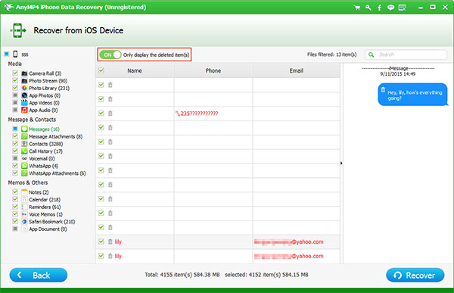Click the sss device phone icon
The image size is (454, 293).
point(15,54)
